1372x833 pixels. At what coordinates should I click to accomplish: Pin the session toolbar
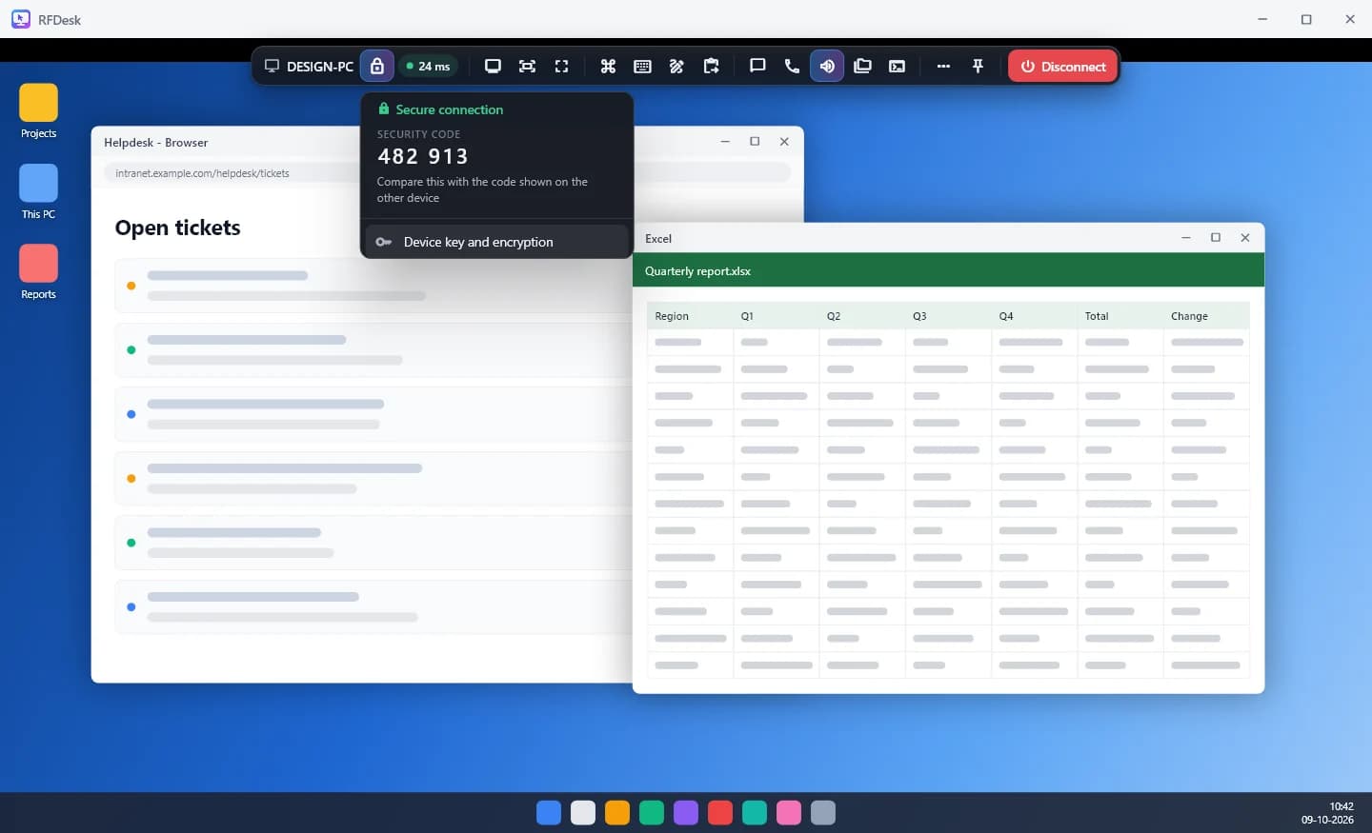[978, 67]
